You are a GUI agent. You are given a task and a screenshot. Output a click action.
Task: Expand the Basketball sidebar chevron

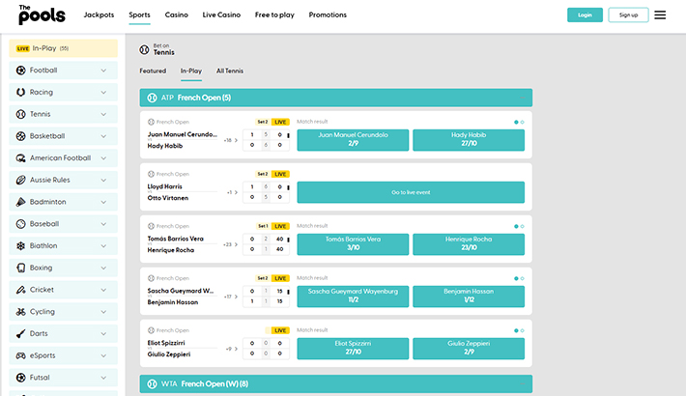[x=103, y=135]
